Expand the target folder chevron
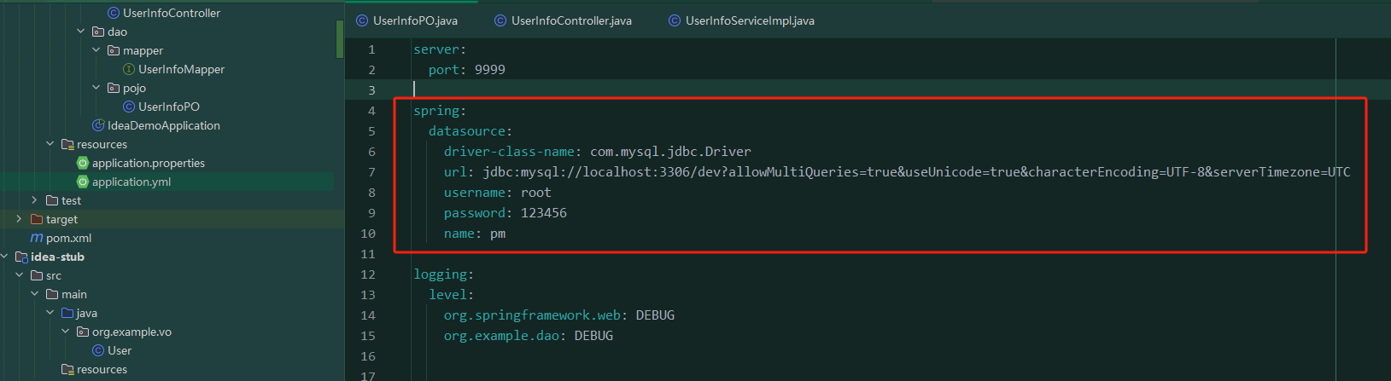Viewport: 1391px width, 381px height. [x=20, y=219]
